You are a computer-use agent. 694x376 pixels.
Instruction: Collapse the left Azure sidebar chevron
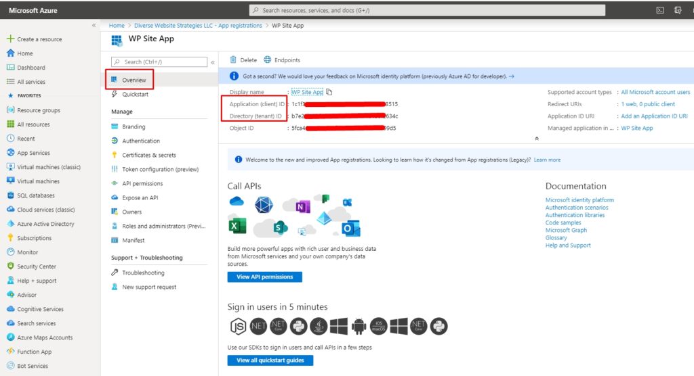[94, 25]
